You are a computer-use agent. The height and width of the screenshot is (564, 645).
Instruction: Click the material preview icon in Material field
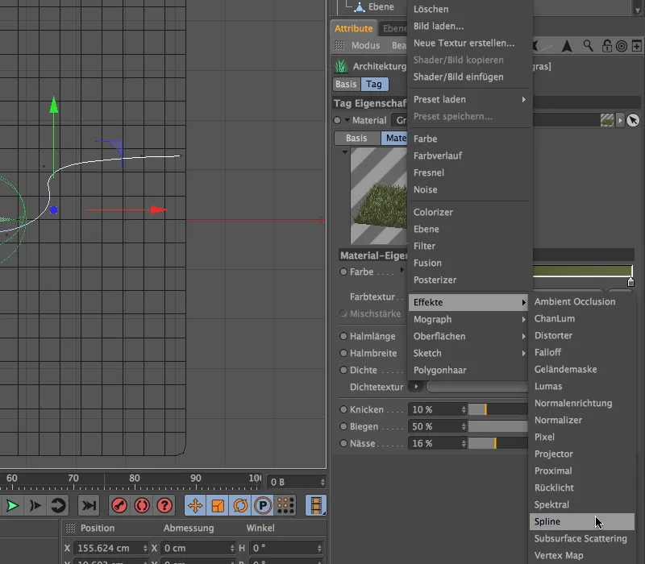click(607, 120)
